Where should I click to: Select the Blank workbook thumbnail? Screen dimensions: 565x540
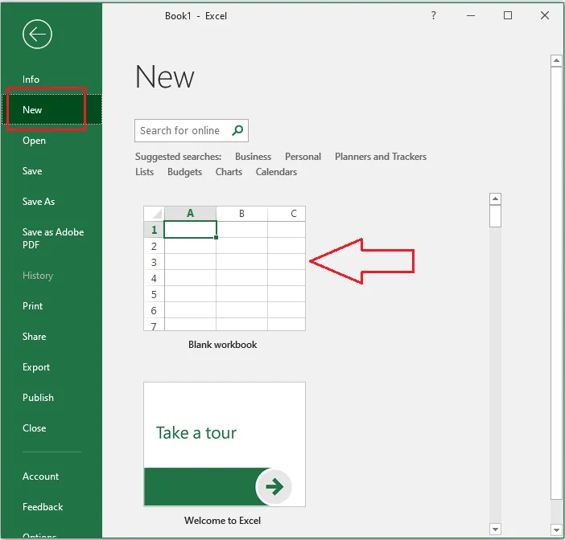tap(225, 268)
